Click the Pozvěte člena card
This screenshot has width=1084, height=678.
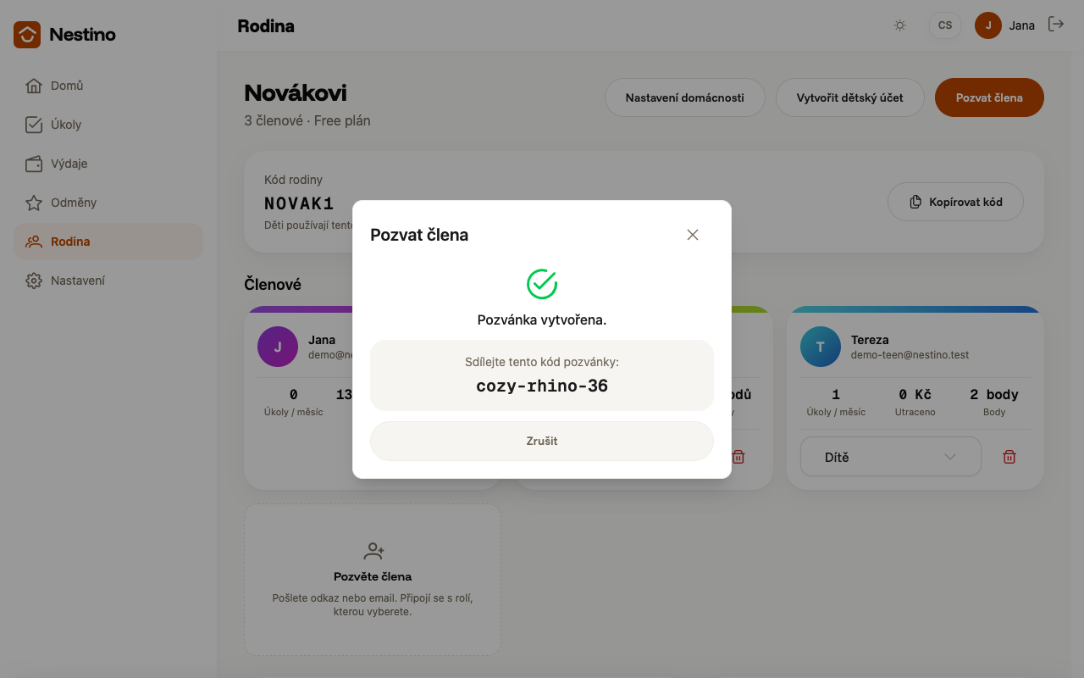tap(373, 580)
